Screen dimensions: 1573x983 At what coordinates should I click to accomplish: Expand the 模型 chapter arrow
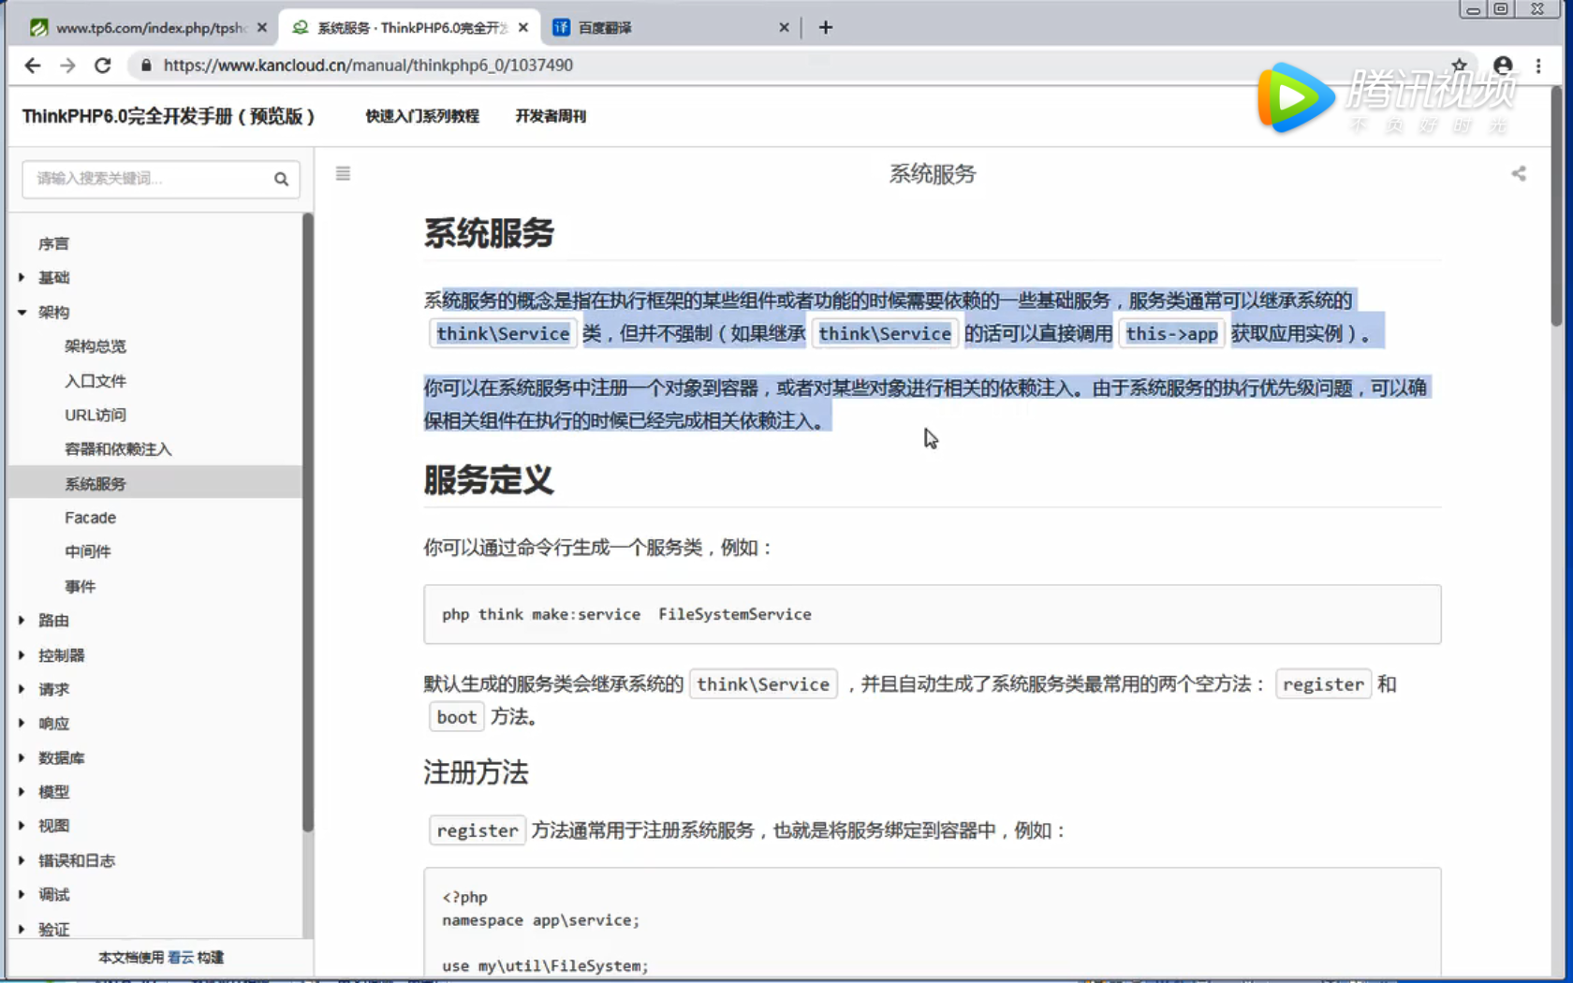point(22,791)
